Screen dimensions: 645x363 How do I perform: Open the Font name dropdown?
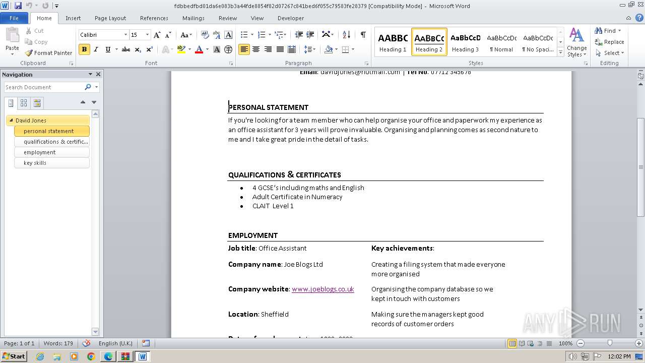pyautogui.click(x=125, y=35)
